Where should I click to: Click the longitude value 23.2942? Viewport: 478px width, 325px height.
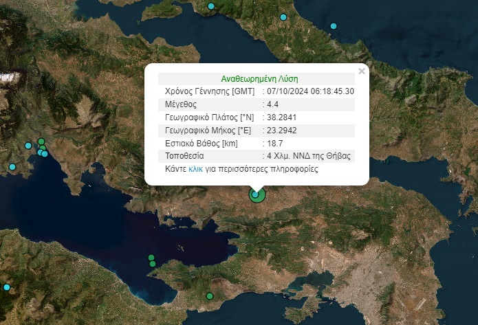(x=282, y=131)
